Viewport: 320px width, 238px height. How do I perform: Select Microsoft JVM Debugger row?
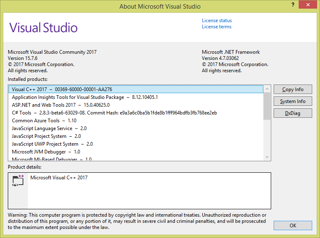pos(136,152)
